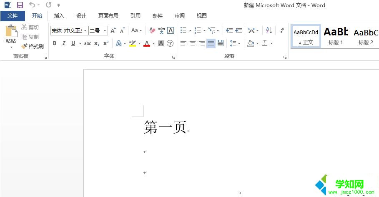Select the 正文 style

tap(306, 36)
